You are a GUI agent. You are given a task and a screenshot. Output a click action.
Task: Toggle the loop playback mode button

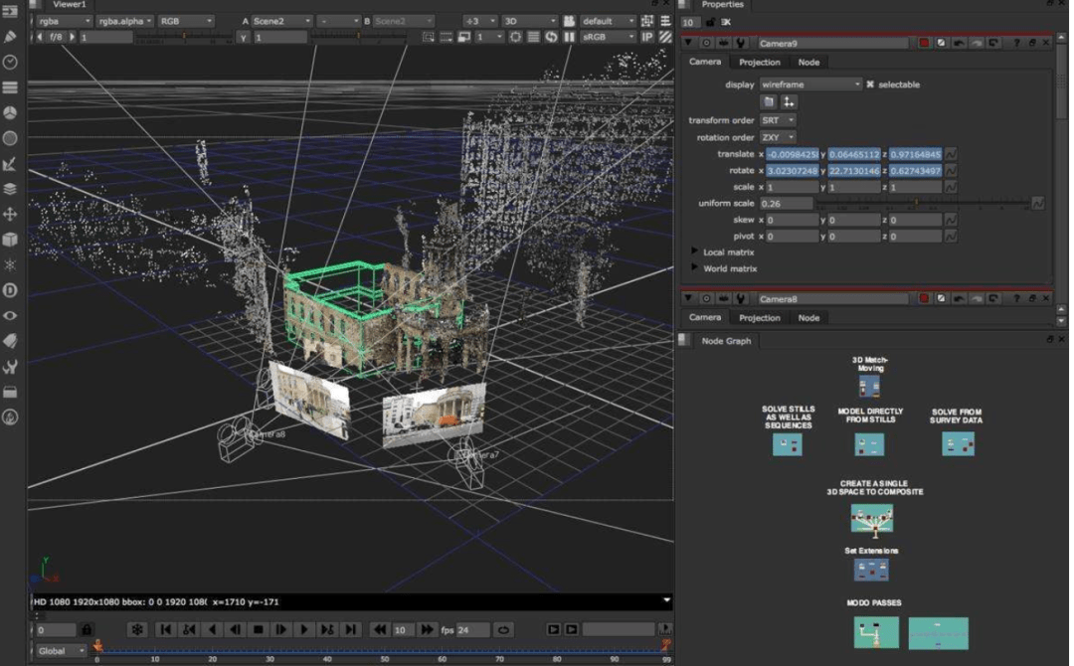coord(503,630)
